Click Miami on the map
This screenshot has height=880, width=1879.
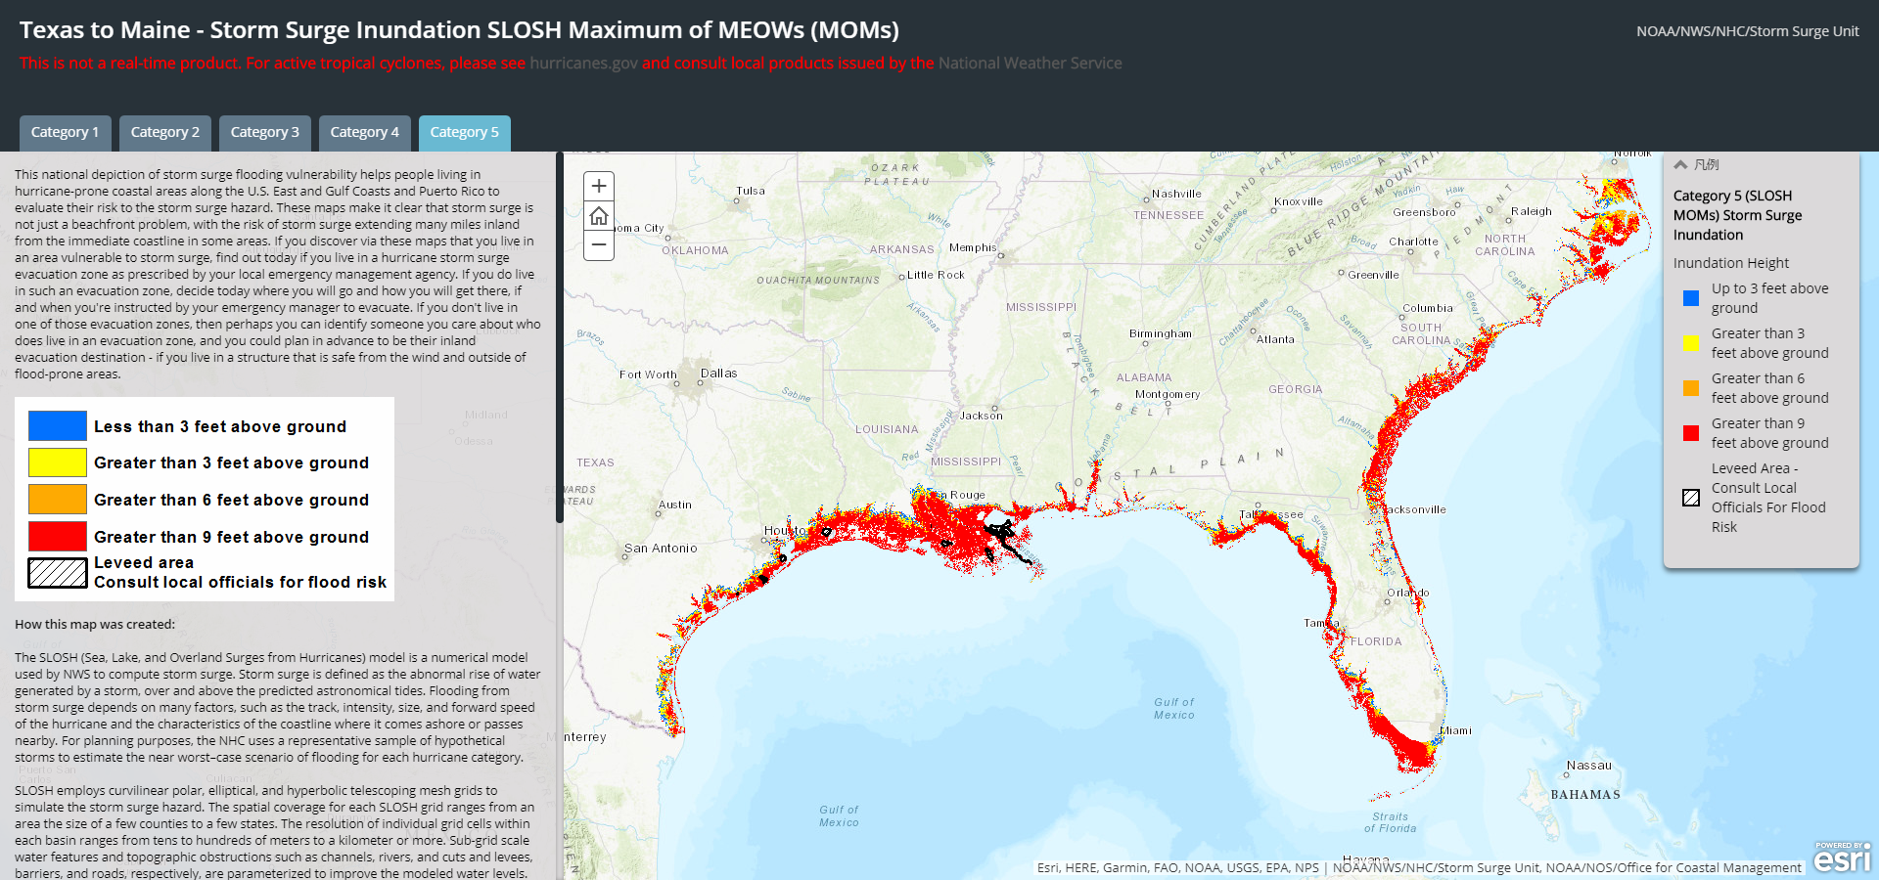pos(1455,730)
